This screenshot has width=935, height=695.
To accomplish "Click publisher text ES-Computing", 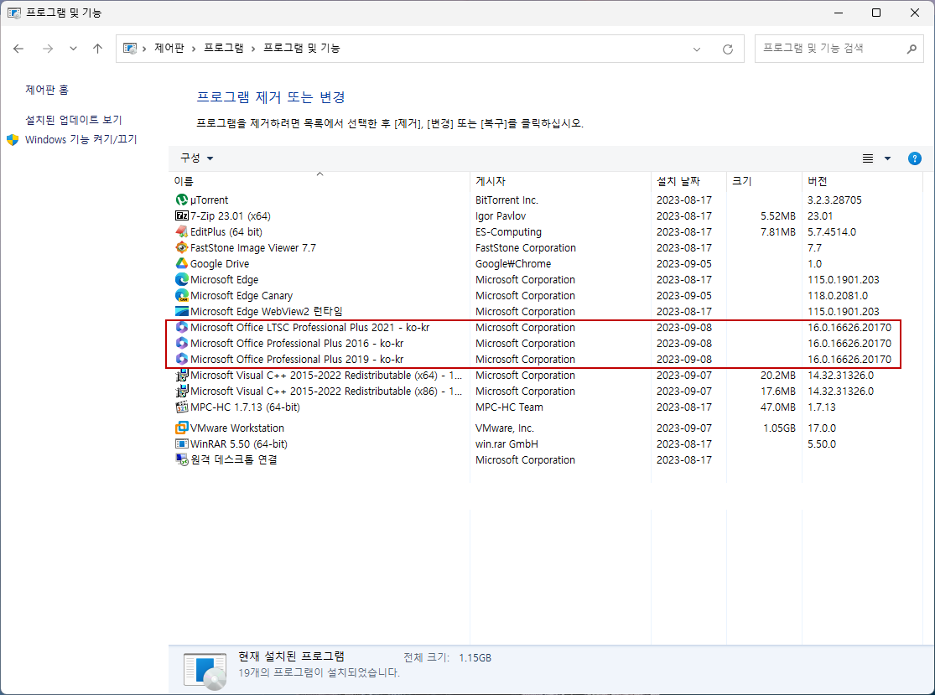I will pos(508,231).
